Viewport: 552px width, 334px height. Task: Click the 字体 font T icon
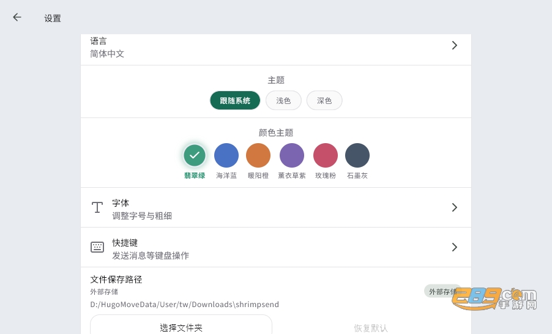click(97, 207)
